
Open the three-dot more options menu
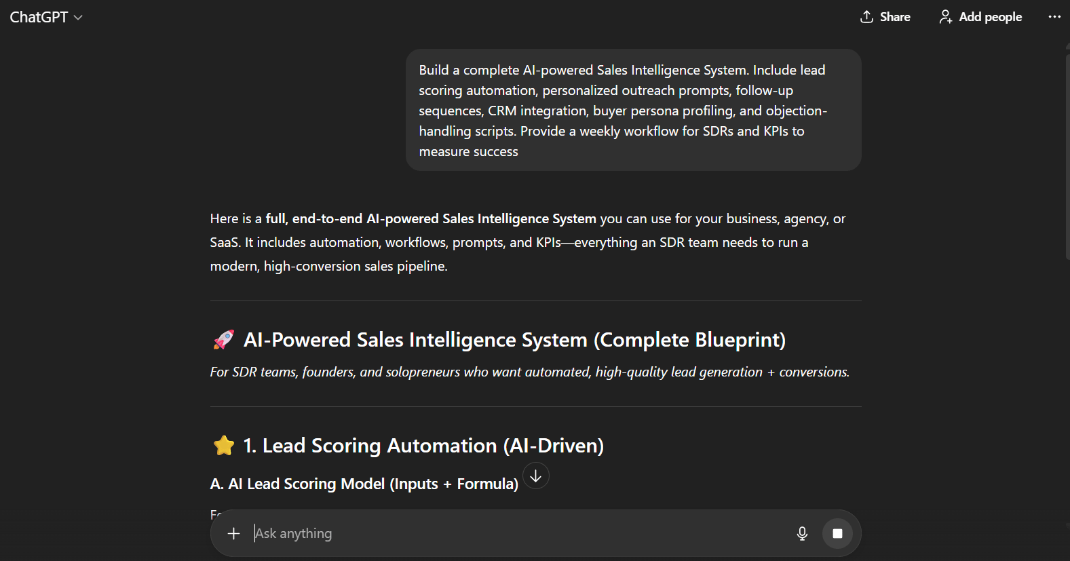click(x=1054, y=17)
